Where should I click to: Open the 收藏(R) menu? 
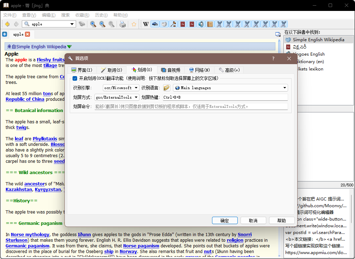(82, 15)
